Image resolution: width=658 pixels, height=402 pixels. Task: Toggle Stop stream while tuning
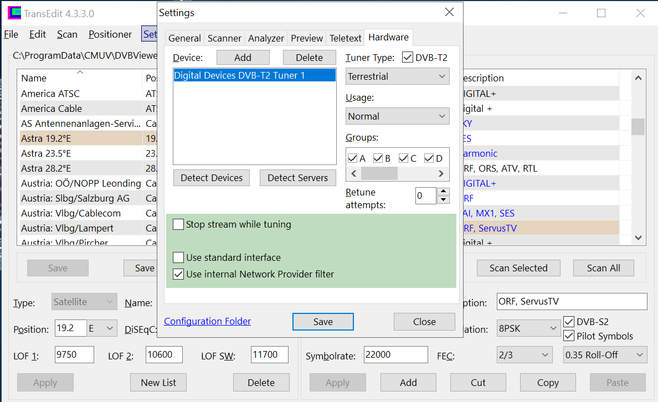(x=178, y=224)
